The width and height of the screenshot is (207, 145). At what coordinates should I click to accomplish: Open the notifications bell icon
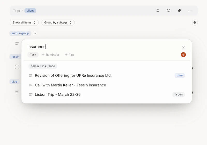point(158,11)
